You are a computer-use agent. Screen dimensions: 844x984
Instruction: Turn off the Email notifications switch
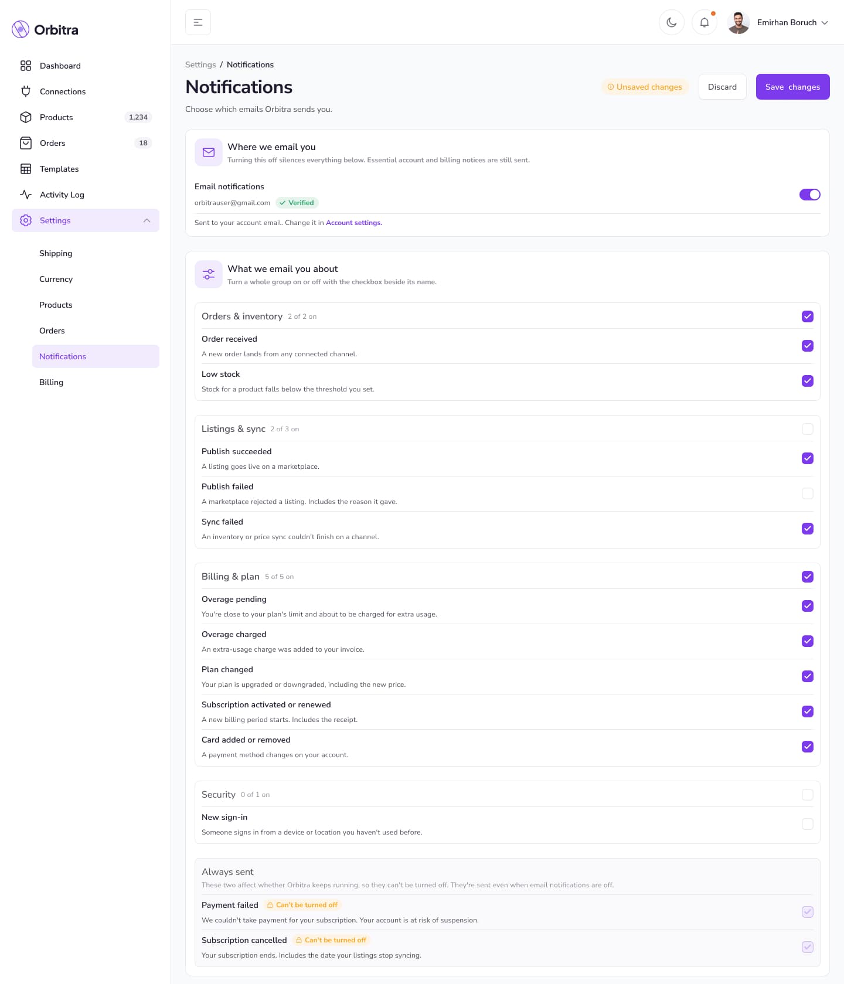[810, 195]
